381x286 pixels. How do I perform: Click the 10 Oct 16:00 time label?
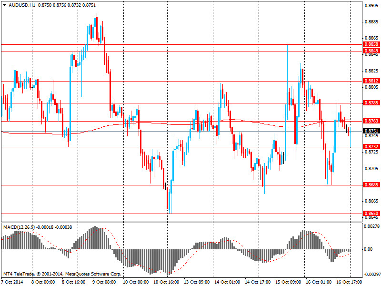point(167,282)
